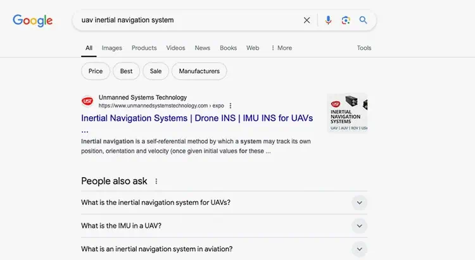475x260 pixels.
Task: Apply the Sale filter chip
Action: point(156,71)
